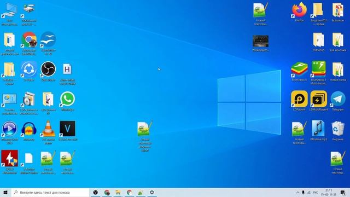Select the Recycle Bin (Корзина) icon
The width and height of the screenshot is (350, 197).
click(x=338, y=129)
